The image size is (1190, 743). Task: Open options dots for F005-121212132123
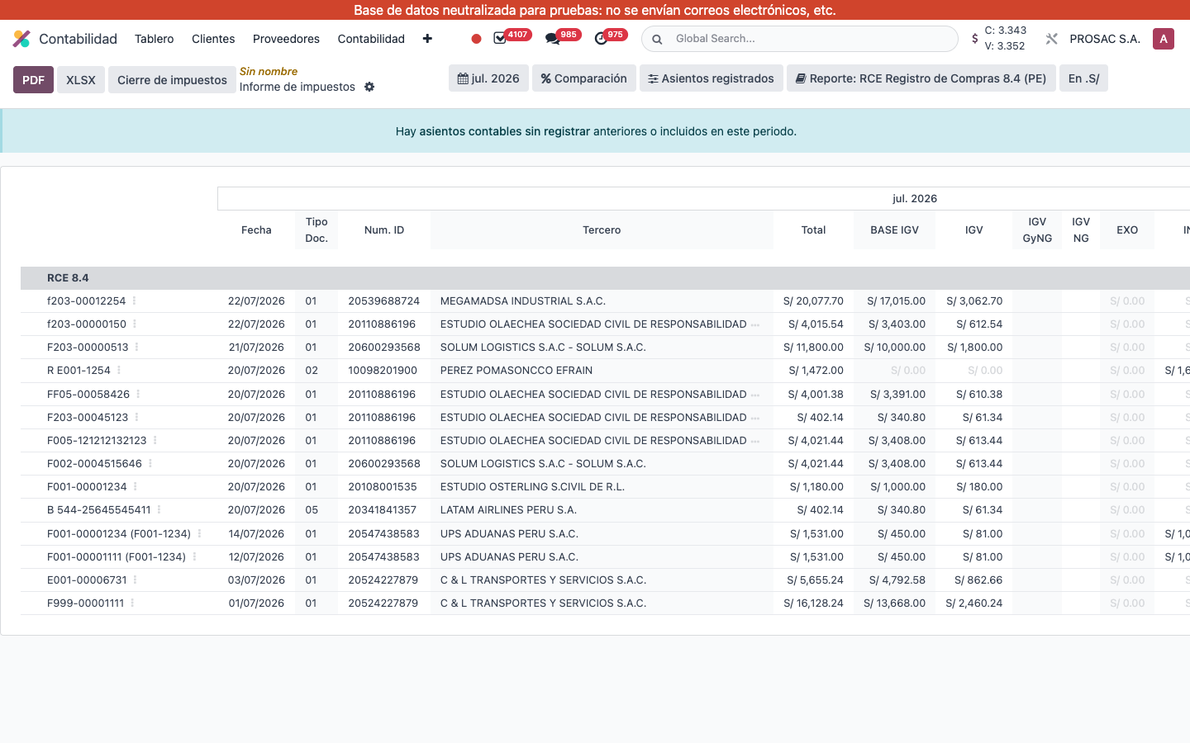tap(155, 441)
